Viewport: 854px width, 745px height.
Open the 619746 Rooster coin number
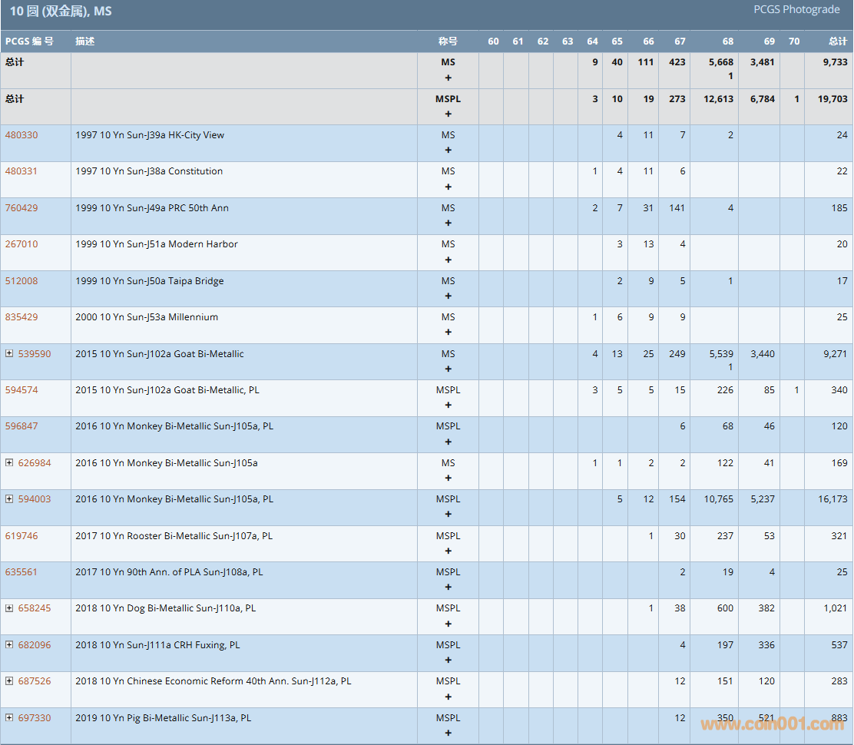tap(22, 536)
